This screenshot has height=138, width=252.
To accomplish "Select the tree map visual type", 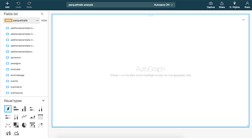I will 16,125.
